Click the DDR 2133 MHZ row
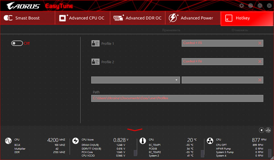274x160 pixels. pos(40,152)
